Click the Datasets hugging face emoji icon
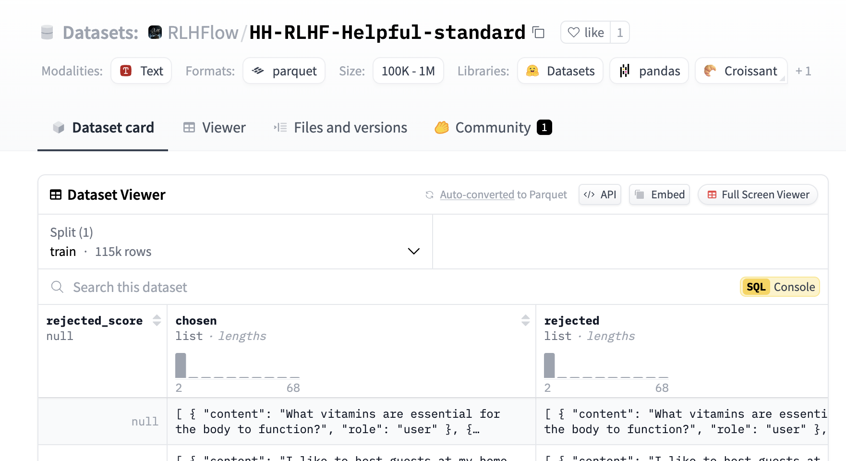 [x=532, y=71]
